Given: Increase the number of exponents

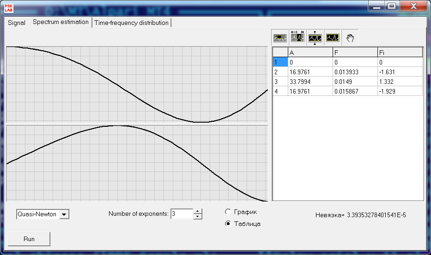Looking at the screenshot, I should point(198,211).
